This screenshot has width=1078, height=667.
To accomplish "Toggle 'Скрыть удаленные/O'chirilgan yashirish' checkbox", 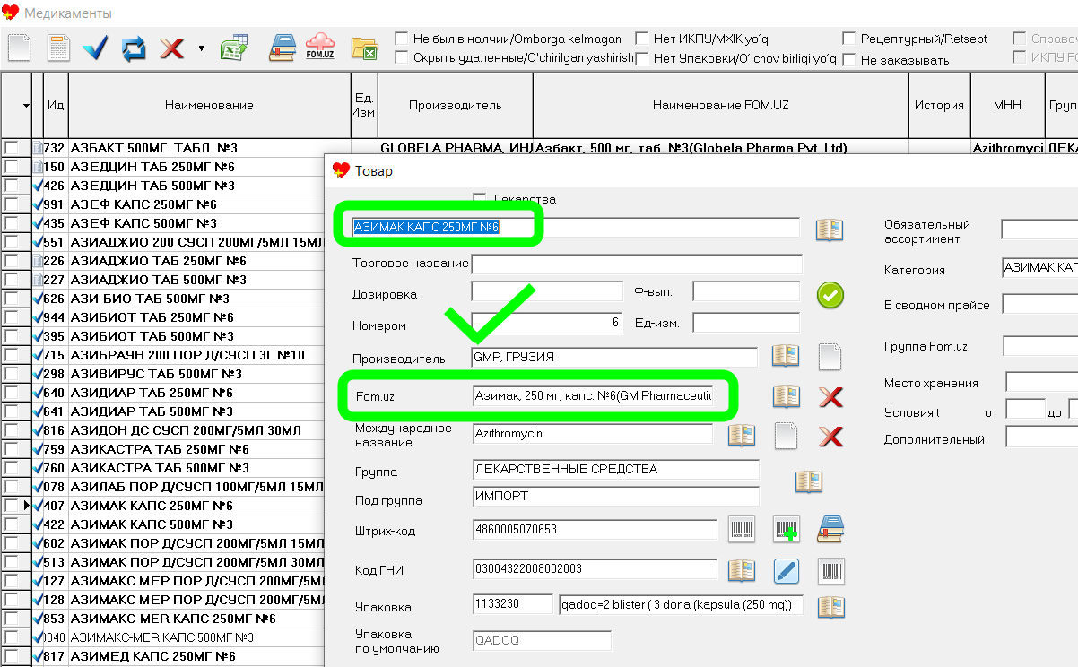I will (401, 58).
